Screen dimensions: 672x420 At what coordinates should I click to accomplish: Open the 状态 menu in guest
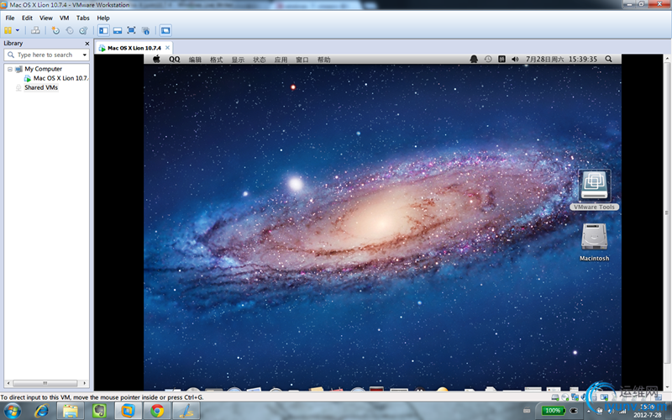click(x=260, y=60)
